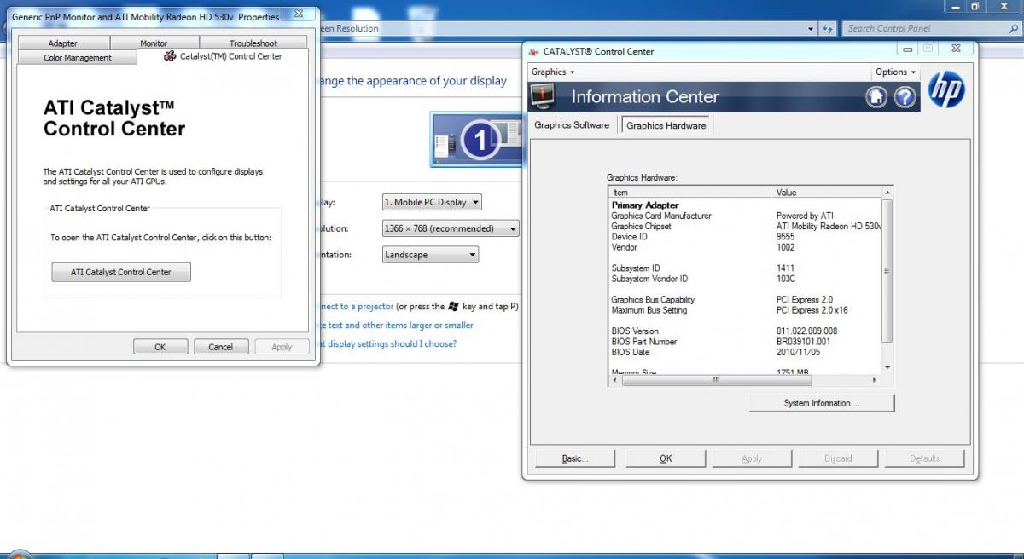1024x559 pixels.
Task: Open the help question mark icon
Action: (905, 97)
